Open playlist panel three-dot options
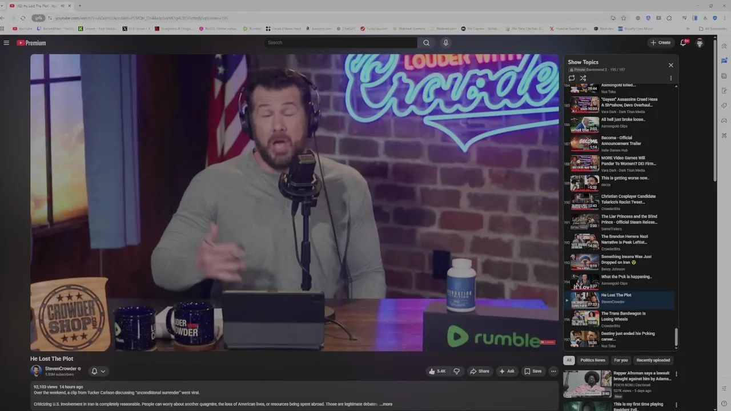This screenshot has height=411, width=731. [x=671, y=78]
